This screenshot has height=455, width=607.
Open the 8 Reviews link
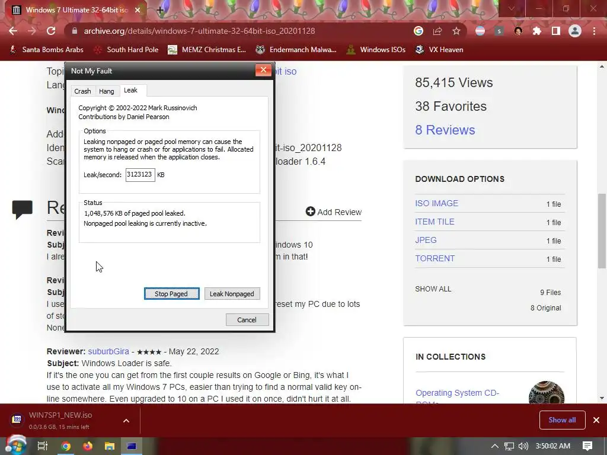coord(445,130)
